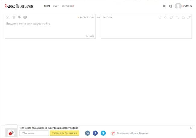Viewport: 196px width, 138px height.
Task: Click the phone number input field
Action: coord(34,133)
